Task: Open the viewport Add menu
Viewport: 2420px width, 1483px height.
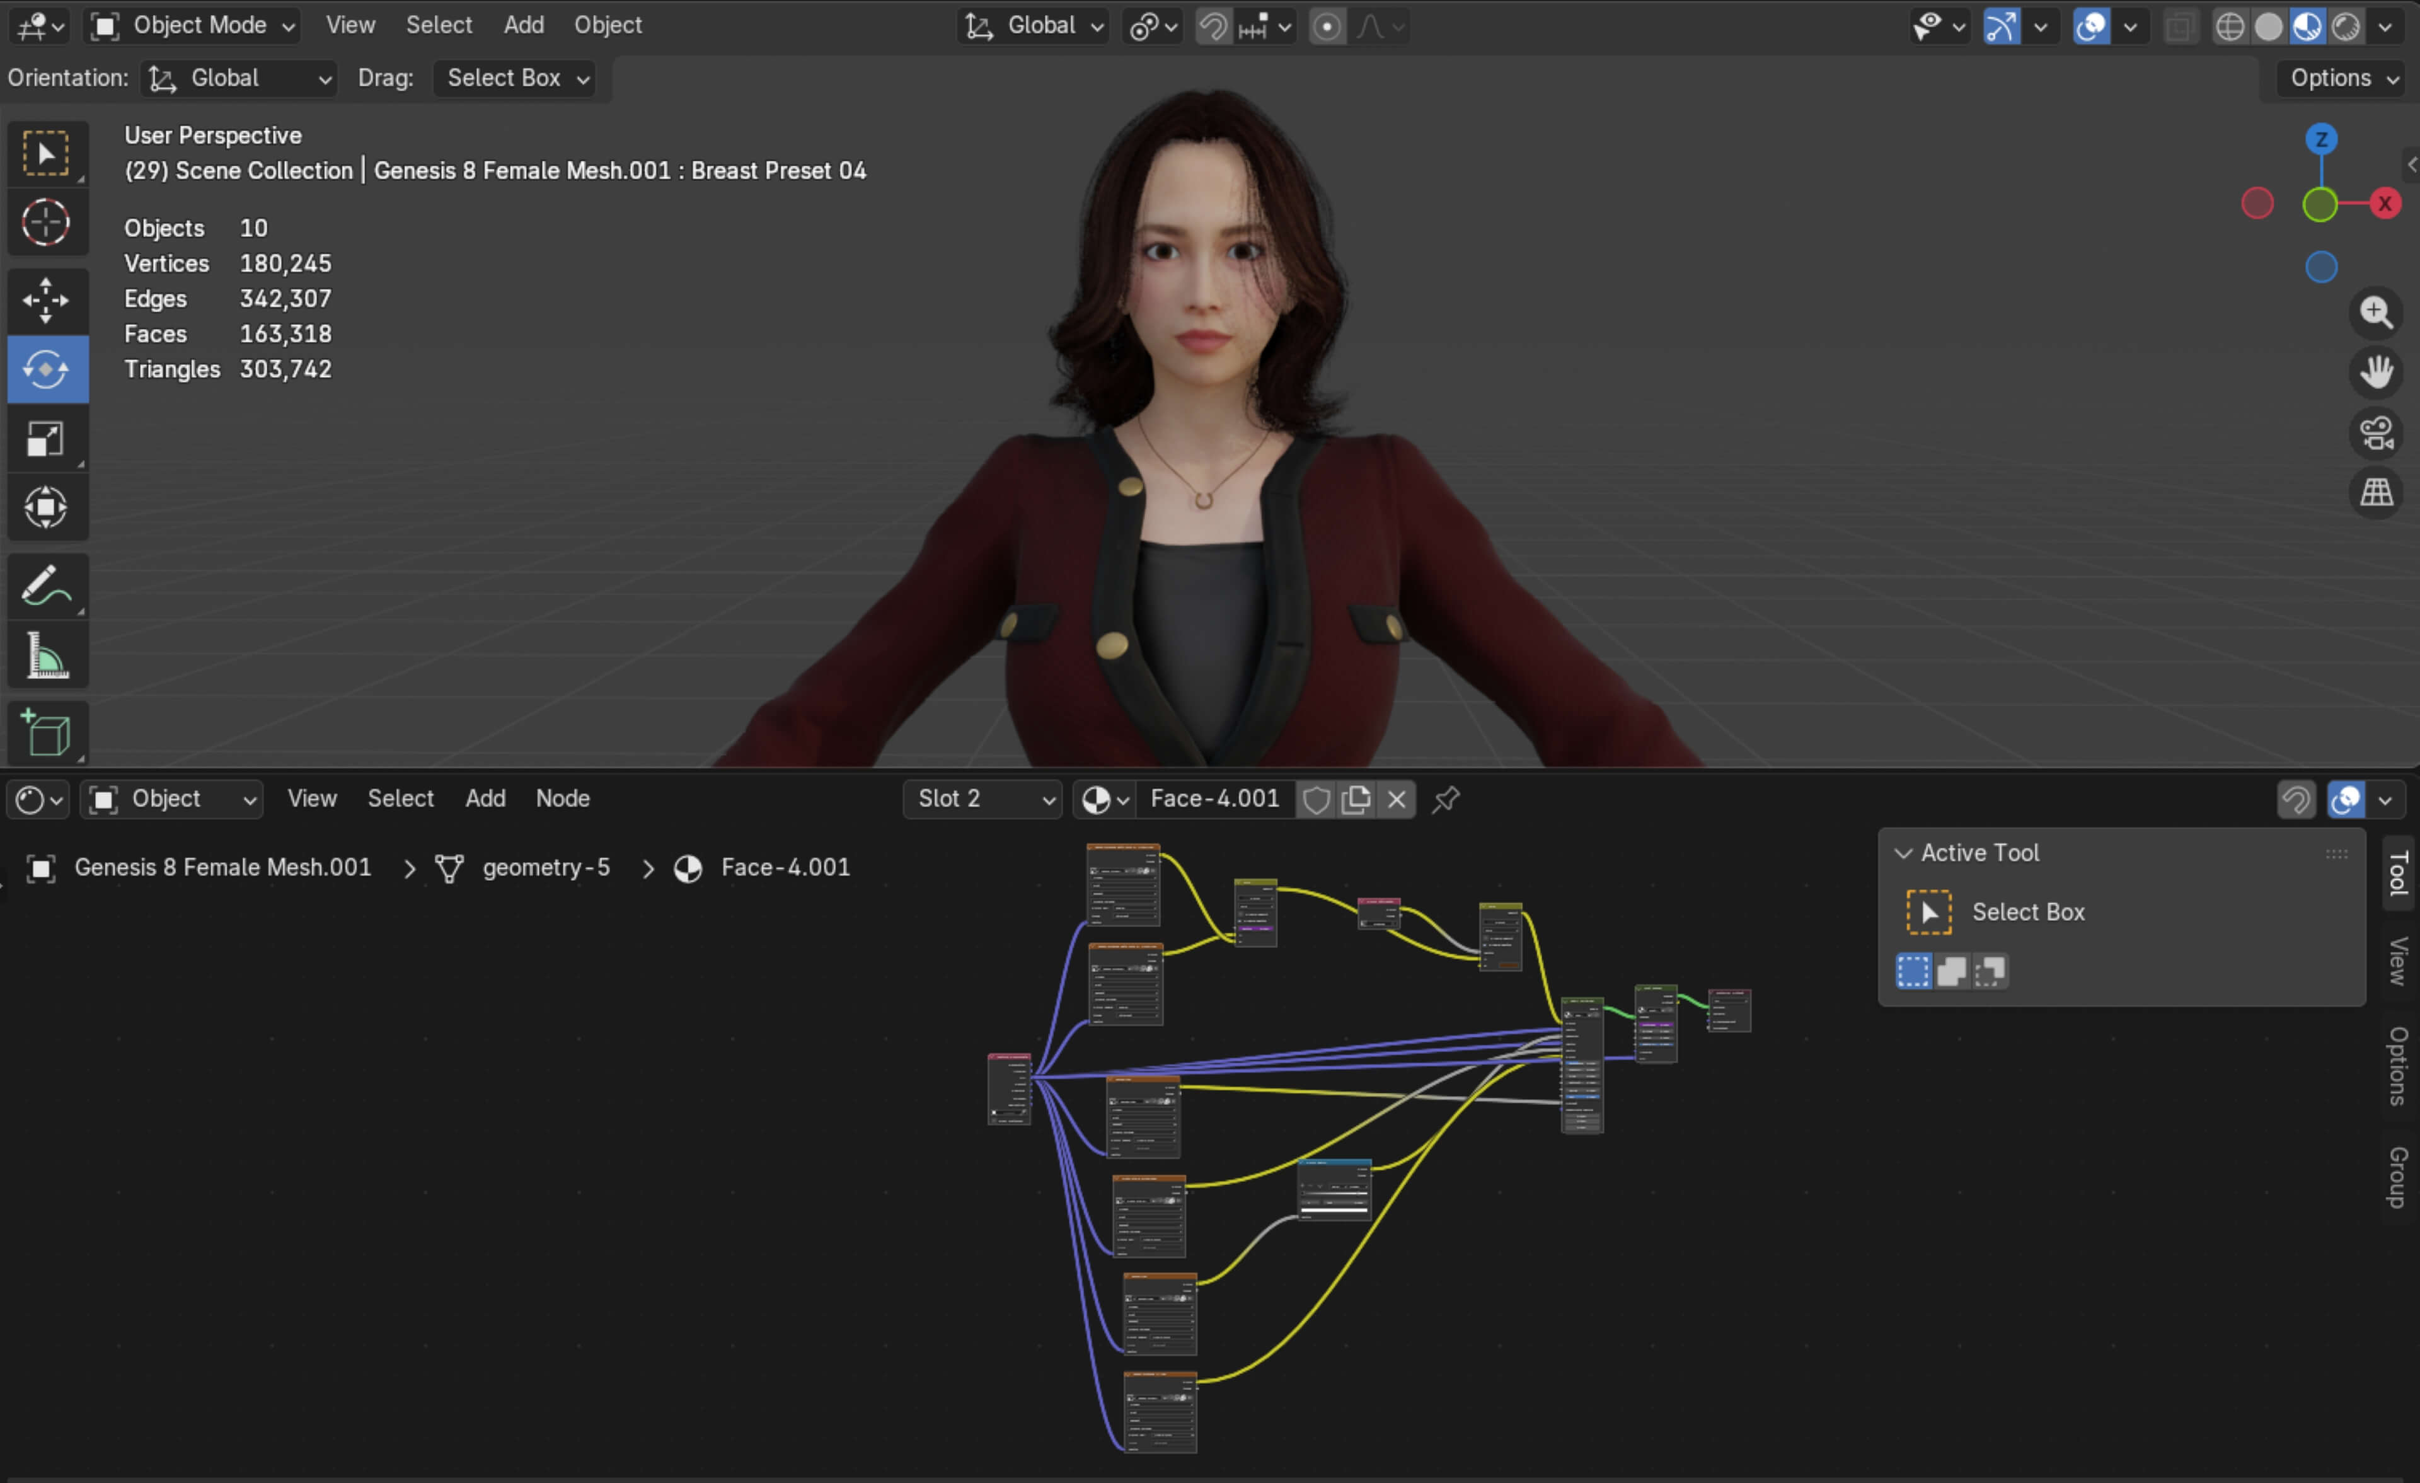Action: 524,26
